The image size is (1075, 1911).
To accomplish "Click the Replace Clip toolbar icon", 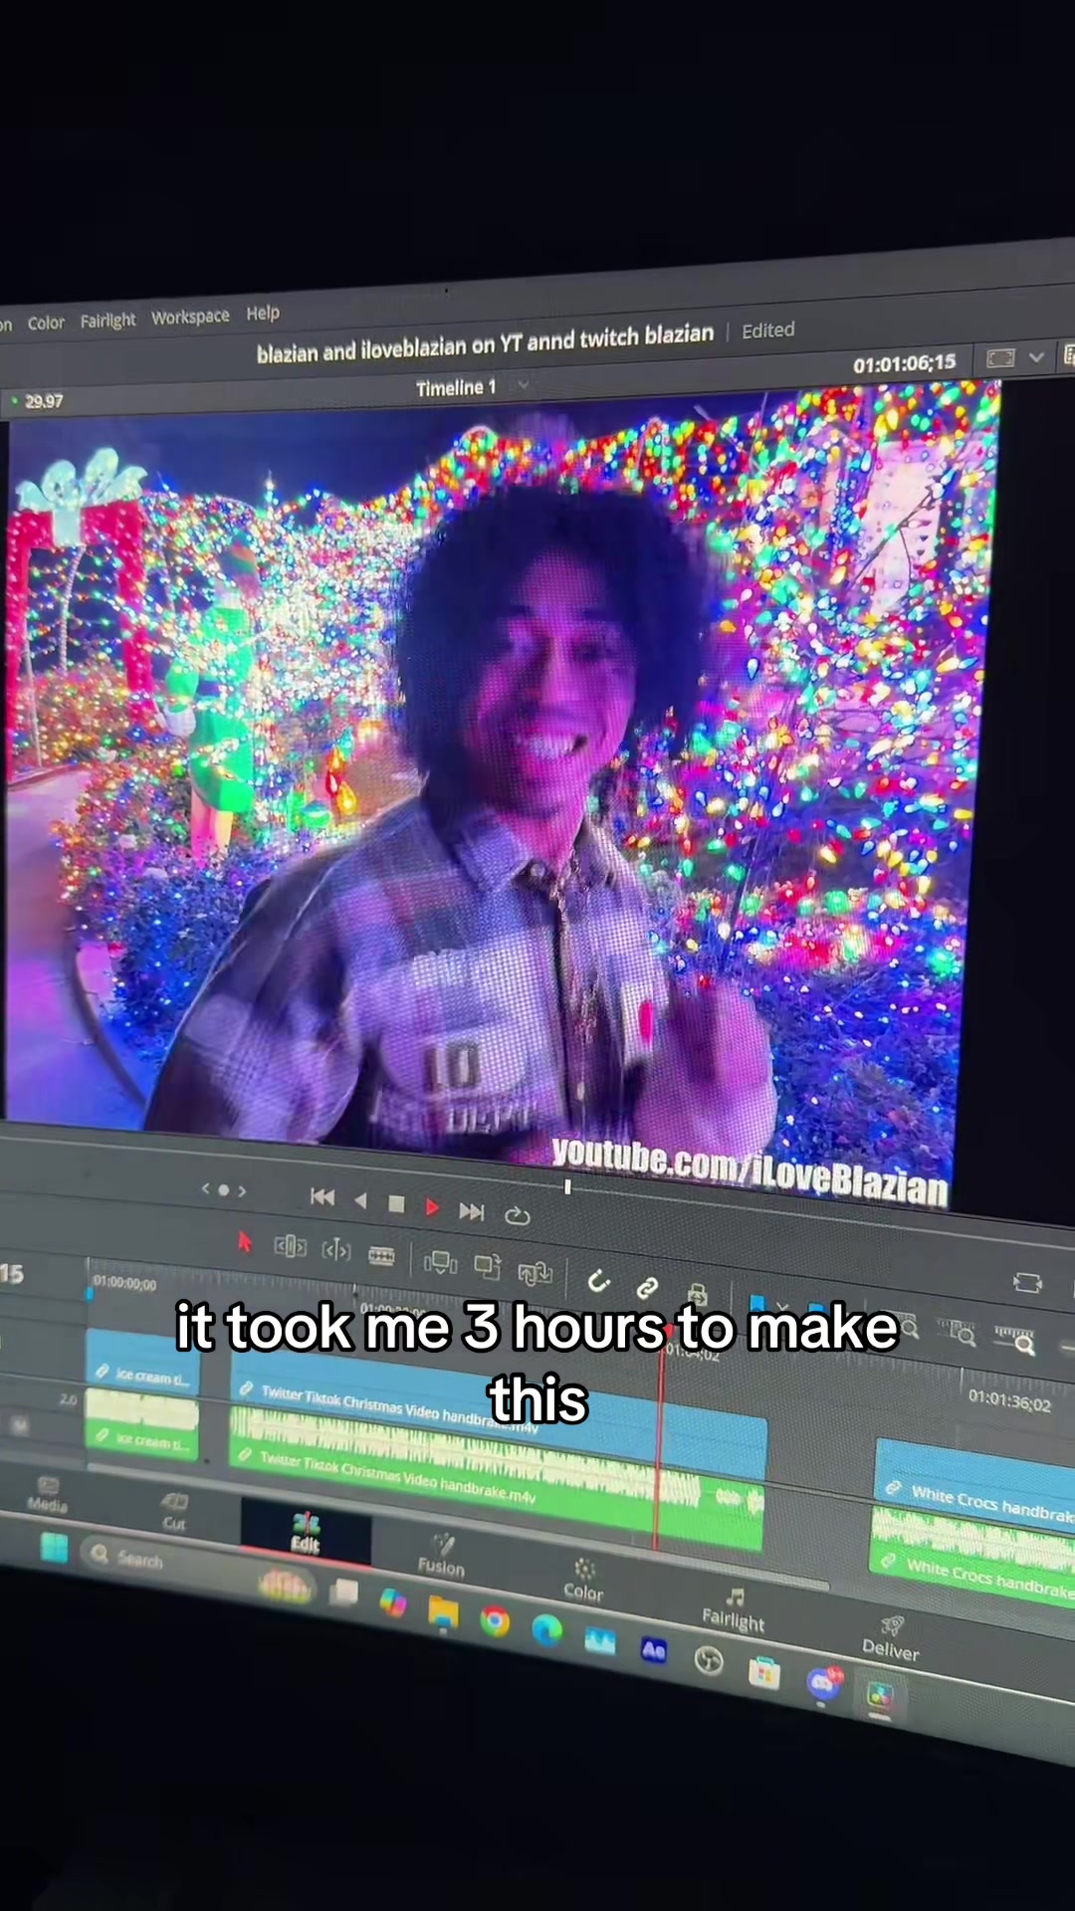I will [x=535, y=1272].
